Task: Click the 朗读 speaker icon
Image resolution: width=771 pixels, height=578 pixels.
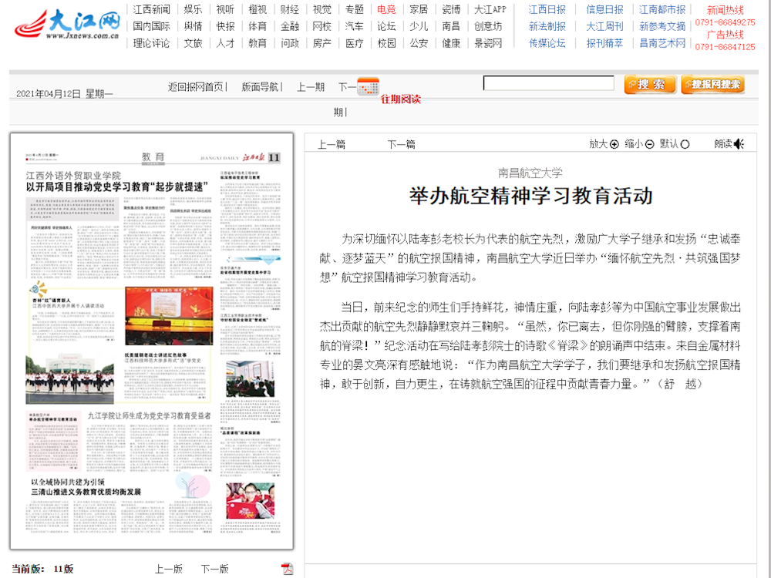Action: [x=739, y=144]
